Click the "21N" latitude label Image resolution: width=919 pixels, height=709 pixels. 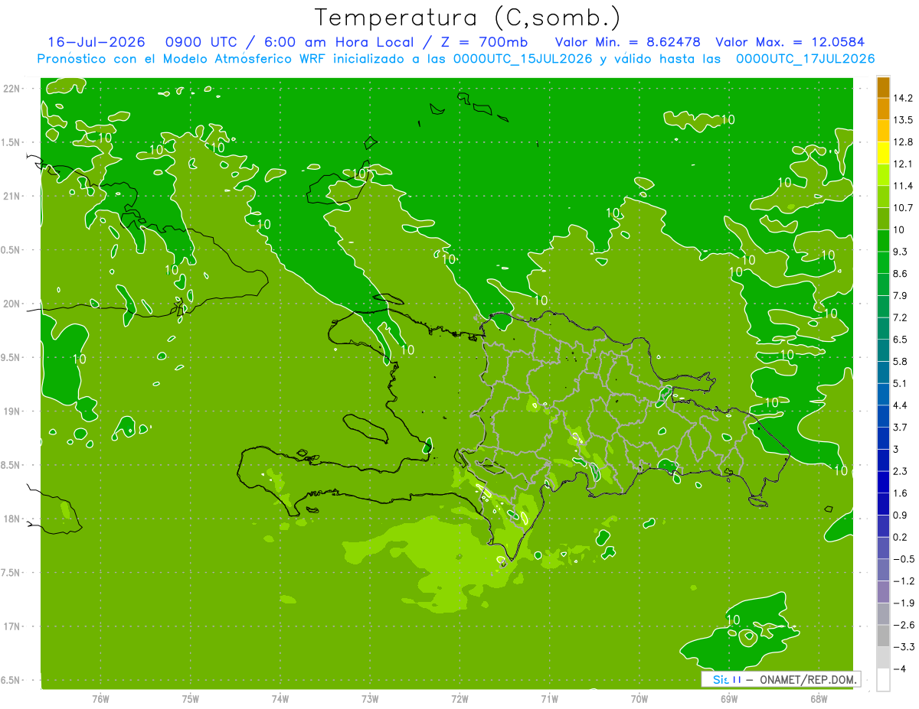pyautogui.click(x=12, y=196)
